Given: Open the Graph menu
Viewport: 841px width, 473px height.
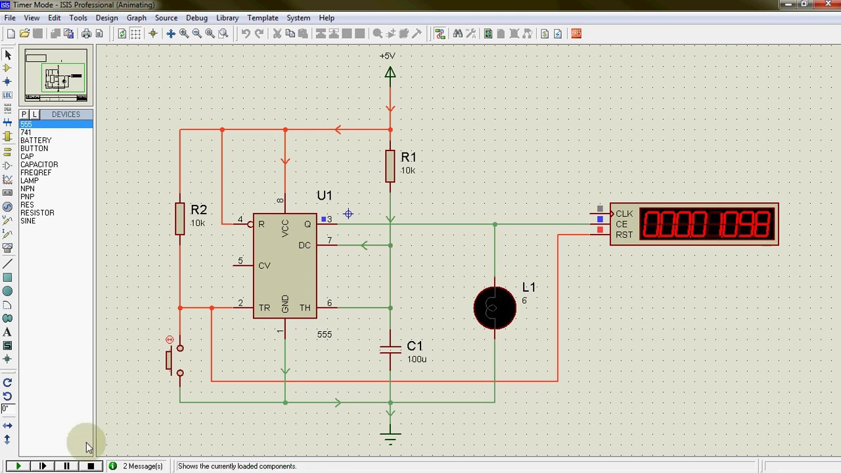Looking at the screenshot, I should point(137,18).
